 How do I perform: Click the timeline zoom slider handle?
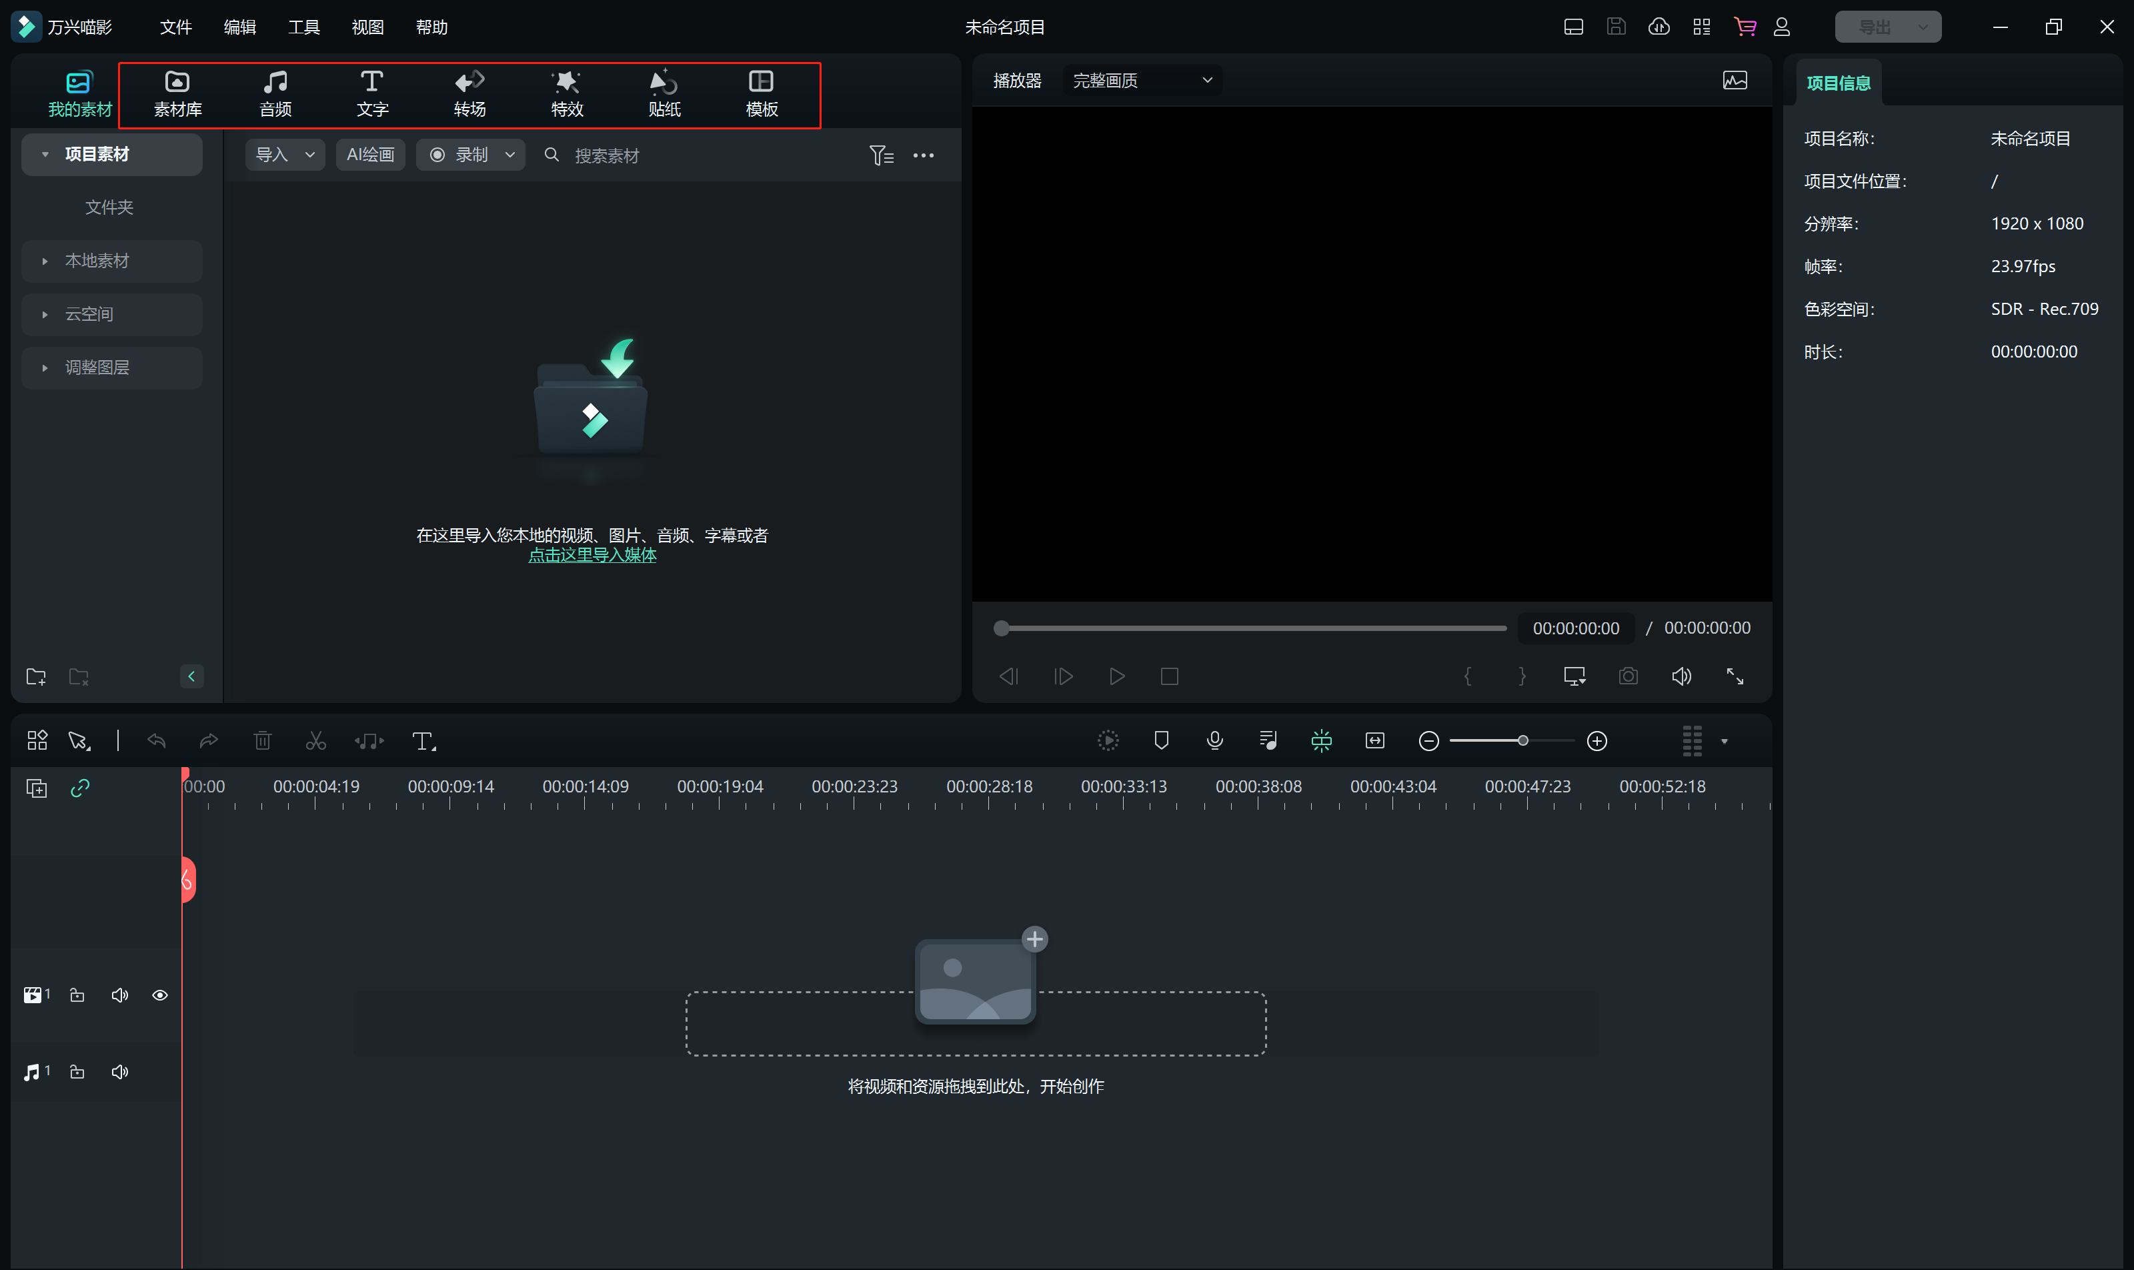pyautogui.click(x=1522, y=740)
